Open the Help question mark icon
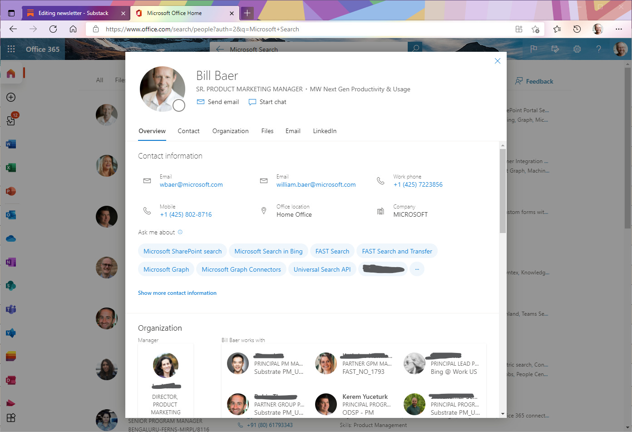Screen dimensions: 632x432 pos(598,49)
